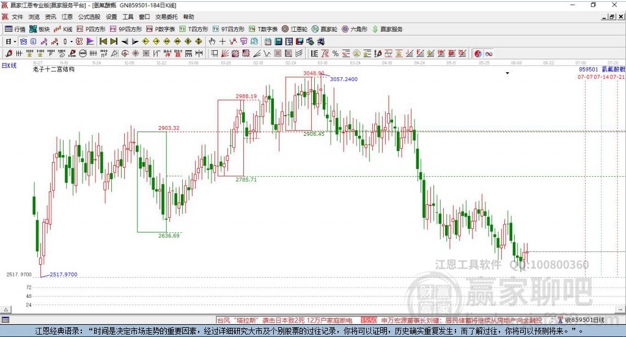Select the n² square tool icon
The height and width of the screenshot is (337, 626).
[104, 53]
